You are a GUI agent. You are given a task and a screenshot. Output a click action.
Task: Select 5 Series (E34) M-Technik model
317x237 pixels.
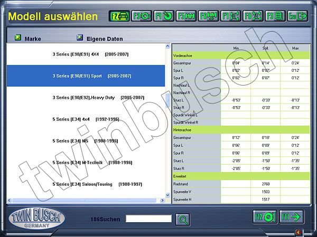point(86,163)
